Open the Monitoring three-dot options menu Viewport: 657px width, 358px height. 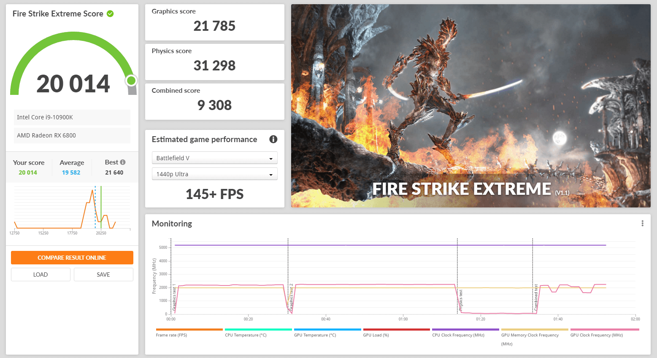click(x=642, y=223)
